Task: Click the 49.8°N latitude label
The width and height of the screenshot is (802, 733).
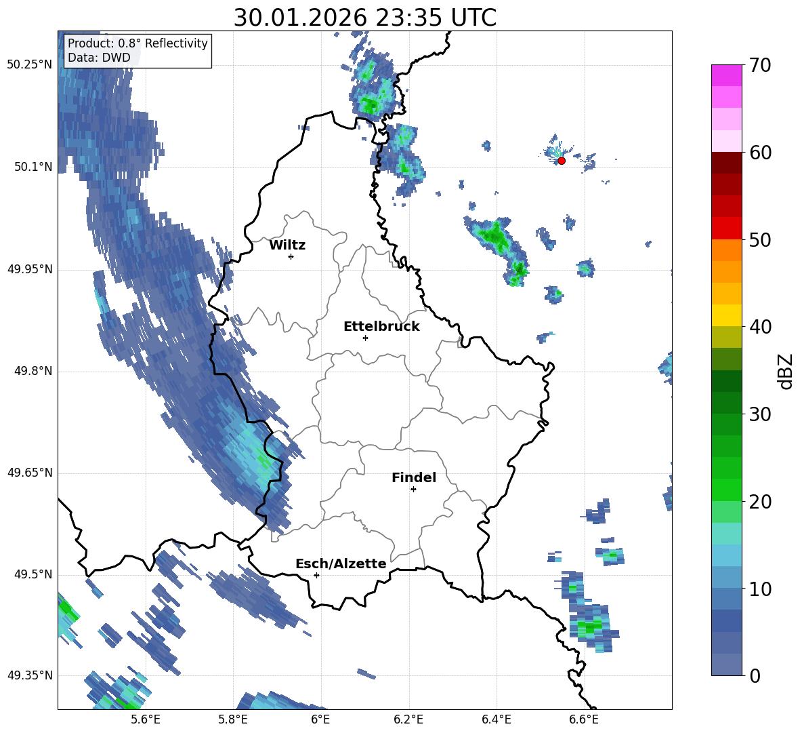Action: [33, 371]
